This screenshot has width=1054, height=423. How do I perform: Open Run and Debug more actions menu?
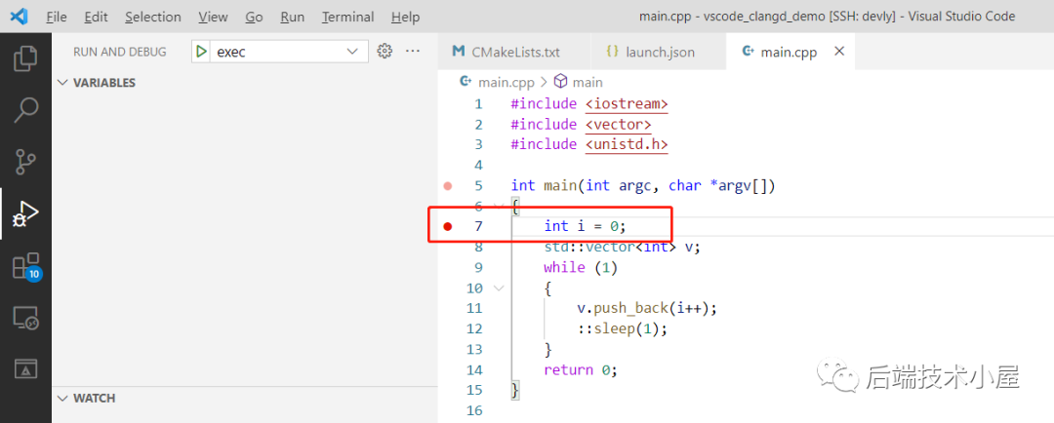(413, 51)
